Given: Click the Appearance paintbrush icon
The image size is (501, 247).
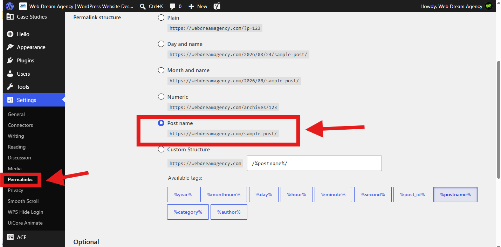Looking at the screenshot, I should click(x=10, y=47).
